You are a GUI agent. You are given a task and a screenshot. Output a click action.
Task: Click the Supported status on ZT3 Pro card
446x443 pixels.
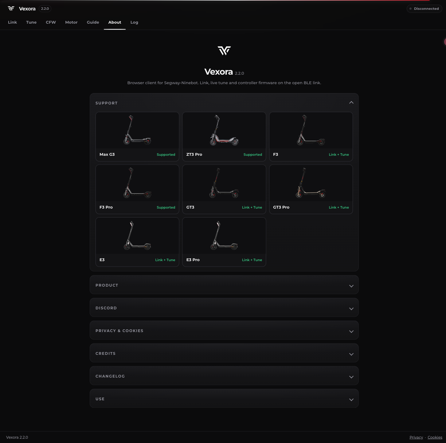[253, 155]
